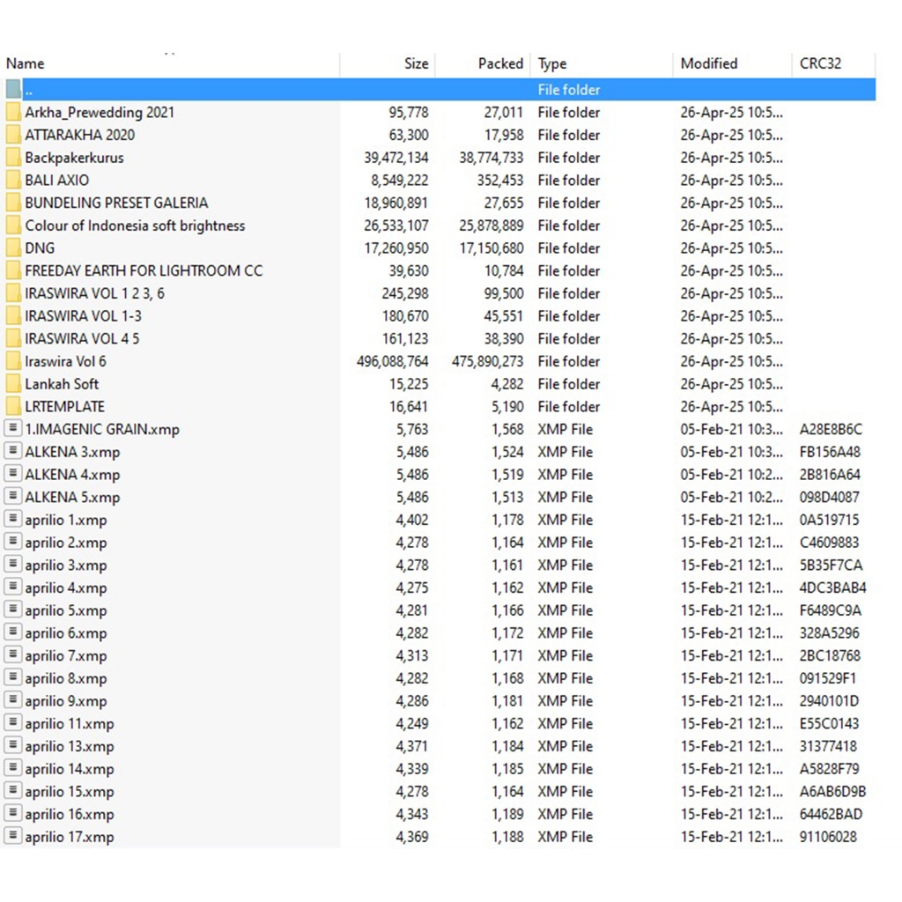Select the aprilio 17.xmp file name
This screenshot has width=902, height=902.
point(69,837)
